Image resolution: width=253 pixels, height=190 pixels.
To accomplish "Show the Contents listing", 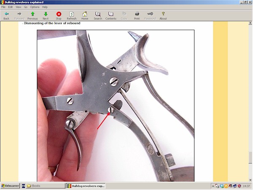I will coord(110,16).
